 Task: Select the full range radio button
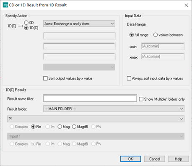[132, 35]
